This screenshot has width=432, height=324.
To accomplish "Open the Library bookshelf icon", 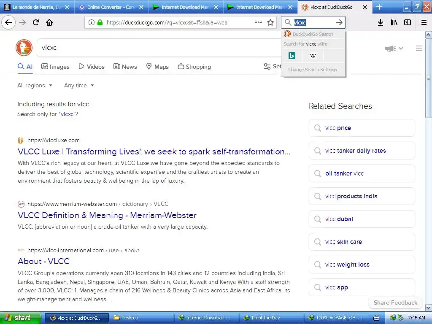I will 394,22.
